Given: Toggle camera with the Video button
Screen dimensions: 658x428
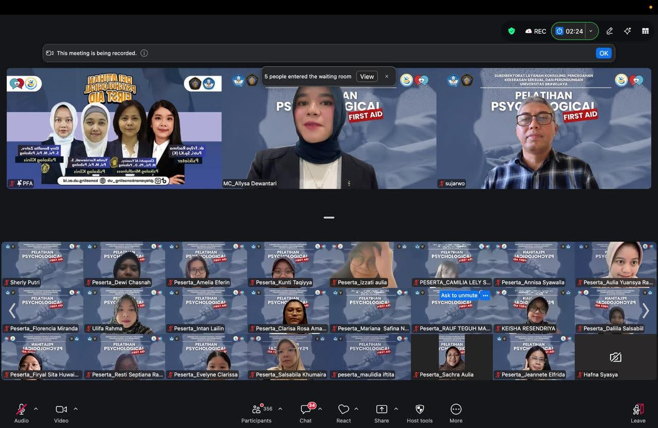Looking at the screenshot, I should coord(61,413).
